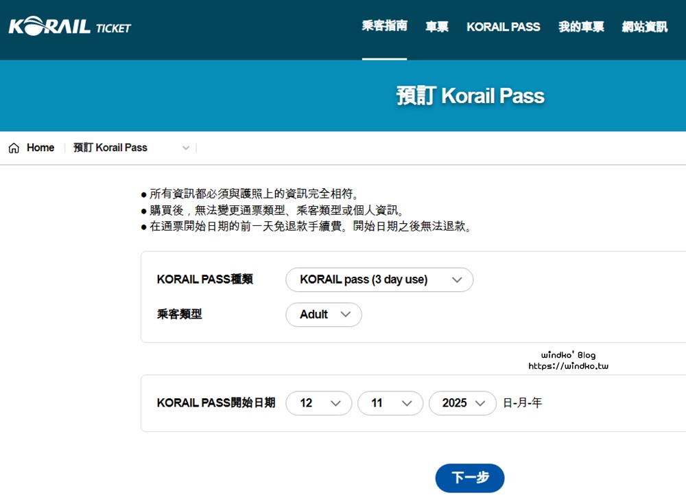Go to 我的車票 menu
The image size is (686, 502).
coord(581,27)
